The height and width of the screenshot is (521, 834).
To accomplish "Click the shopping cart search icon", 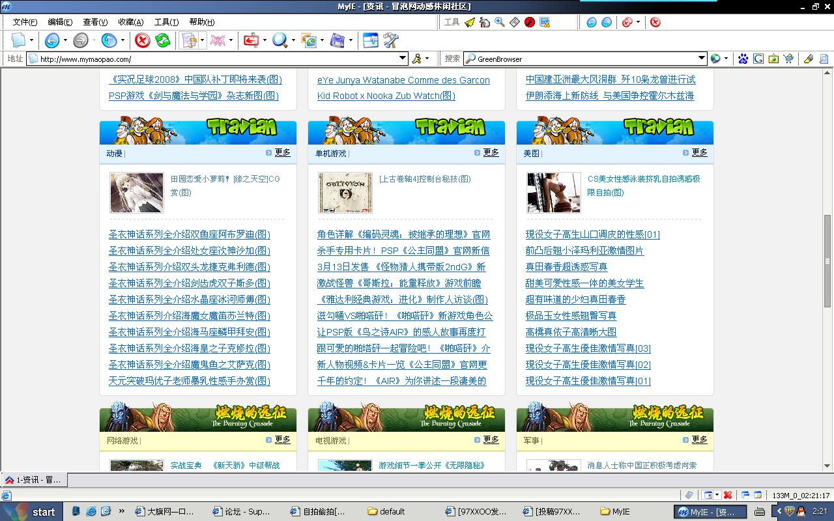I will pyautogui.click(x=789, y=59).
